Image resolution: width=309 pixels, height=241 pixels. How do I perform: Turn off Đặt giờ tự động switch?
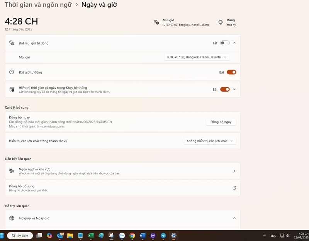[x=231, y=72]
